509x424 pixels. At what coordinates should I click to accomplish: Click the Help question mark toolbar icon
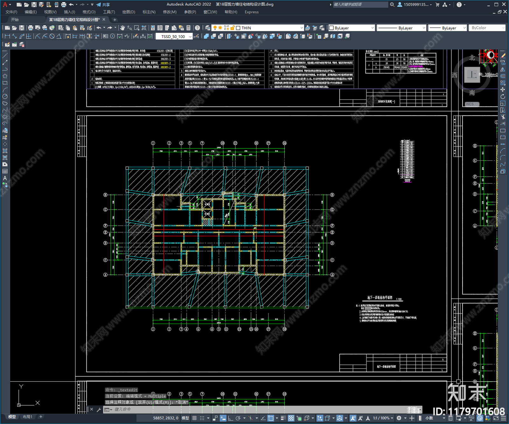(198, 28)
